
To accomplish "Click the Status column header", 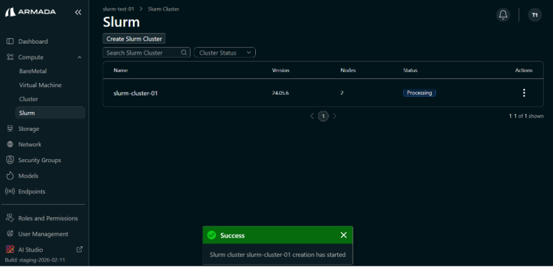I will point(410,70).
